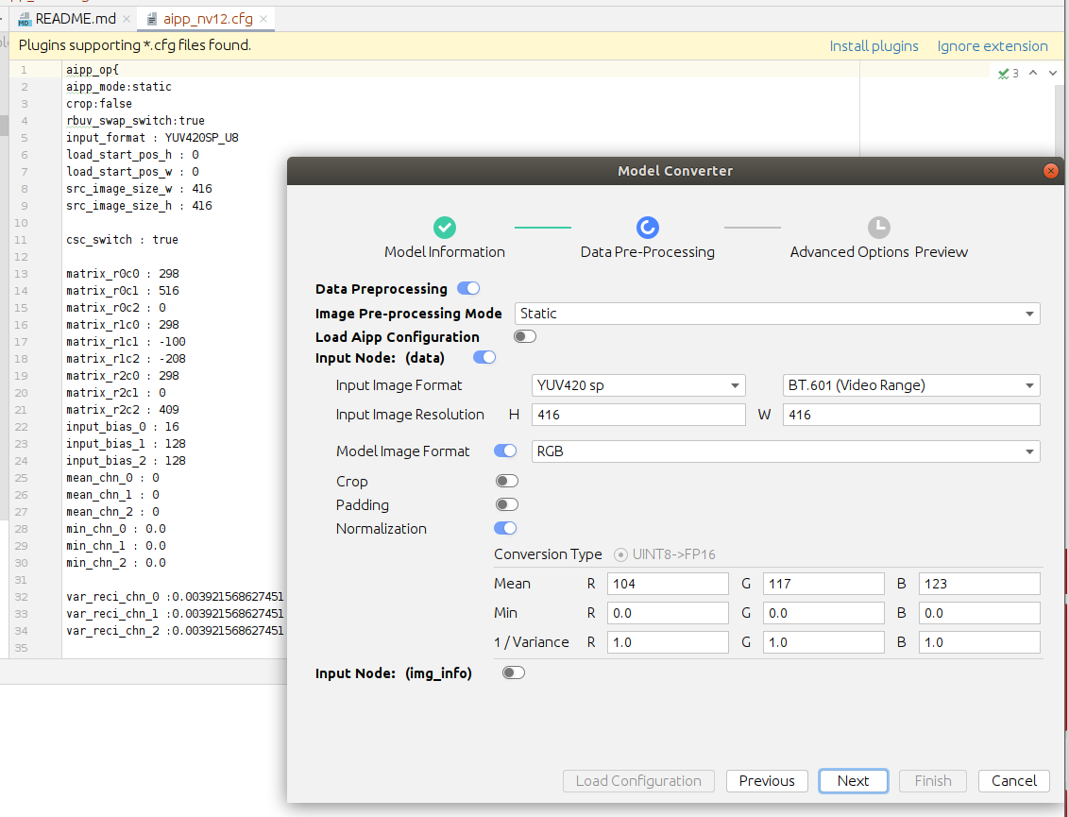Enable the Load Aipp Configuration toggle
The width and height of the screenshot is (1069, 817).
(525, 337)
